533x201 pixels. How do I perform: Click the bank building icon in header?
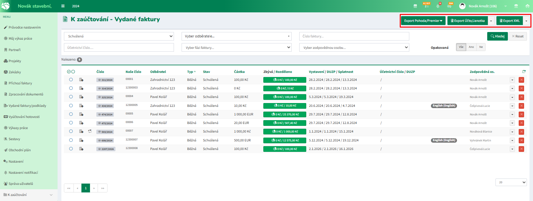516,6
